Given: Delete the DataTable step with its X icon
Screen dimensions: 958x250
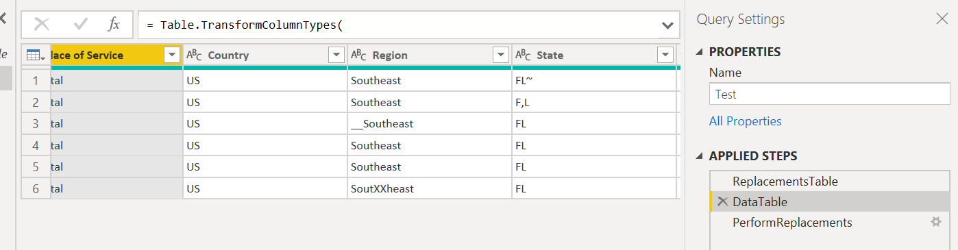Looking at the screenshot, I should point(722,202).
